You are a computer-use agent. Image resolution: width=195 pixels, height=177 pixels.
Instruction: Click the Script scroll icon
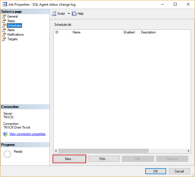(x=54, y=14)
